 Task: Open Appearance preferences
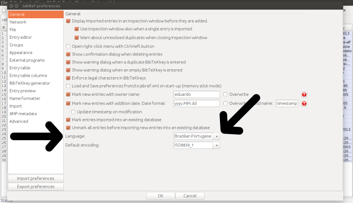point(36,53)
